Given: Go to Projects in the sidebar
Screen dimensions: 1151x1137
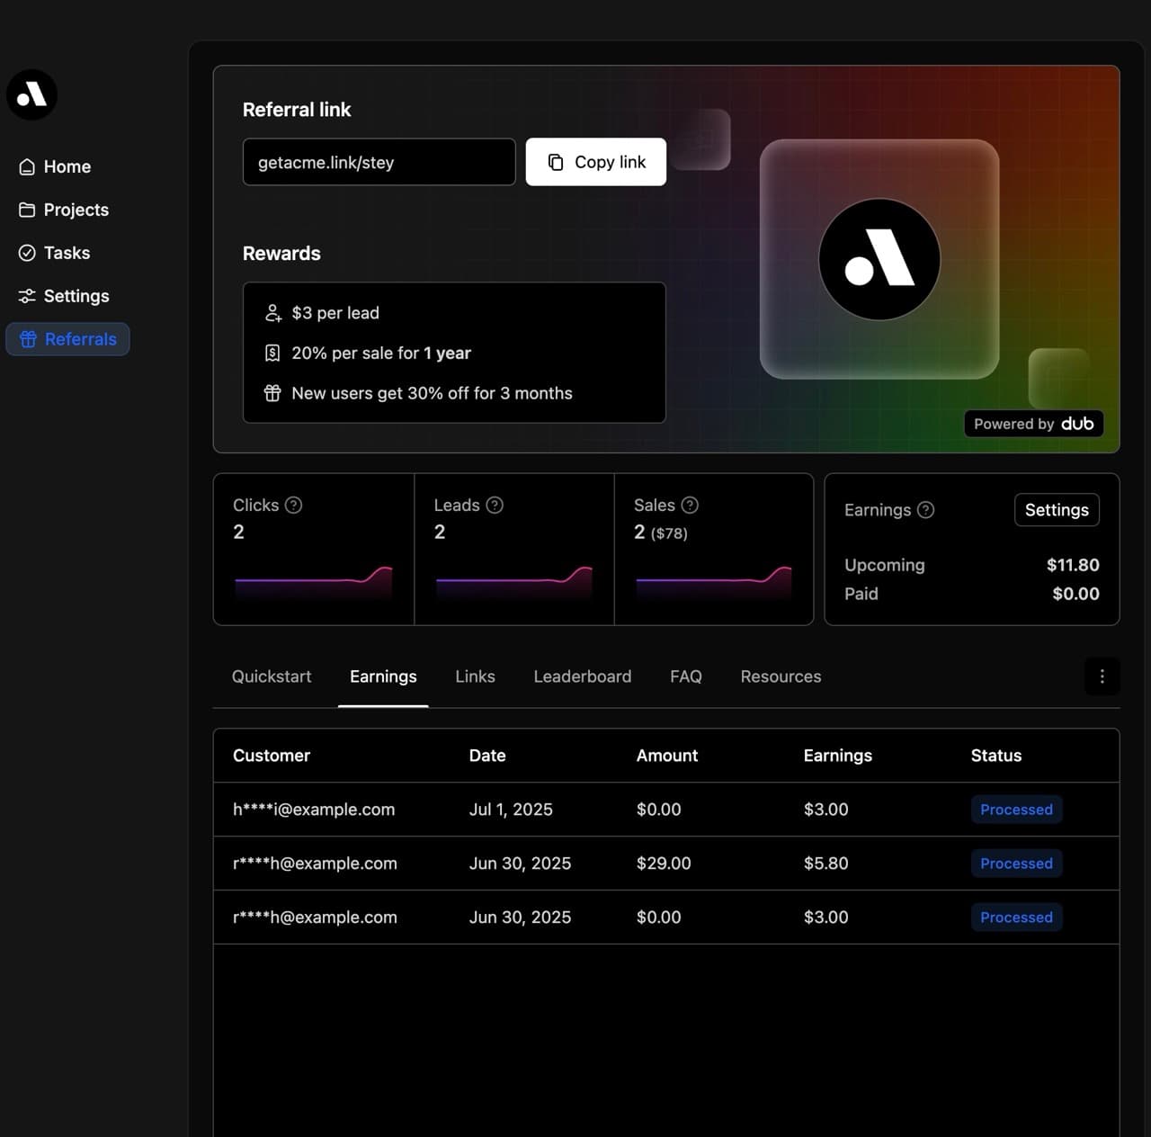Looking at the screenshot, I should point(64,210).
